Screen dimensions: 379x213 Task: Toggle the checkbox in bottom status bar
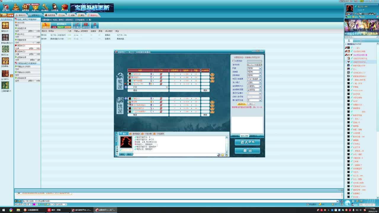308,204
